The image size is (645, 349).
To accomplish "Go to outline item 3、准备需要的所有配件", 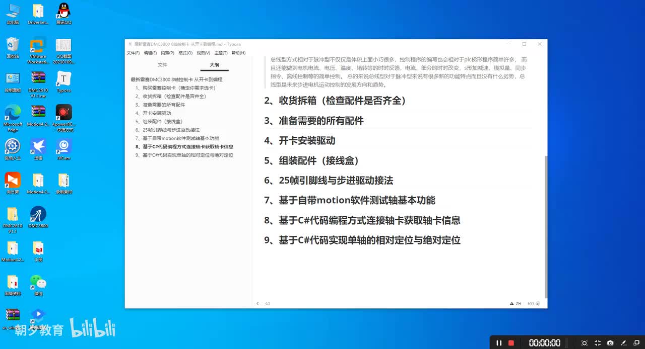I will click(x=160, y=105).
